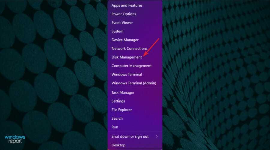Select Computer Management entry

[x=131, y=66]
